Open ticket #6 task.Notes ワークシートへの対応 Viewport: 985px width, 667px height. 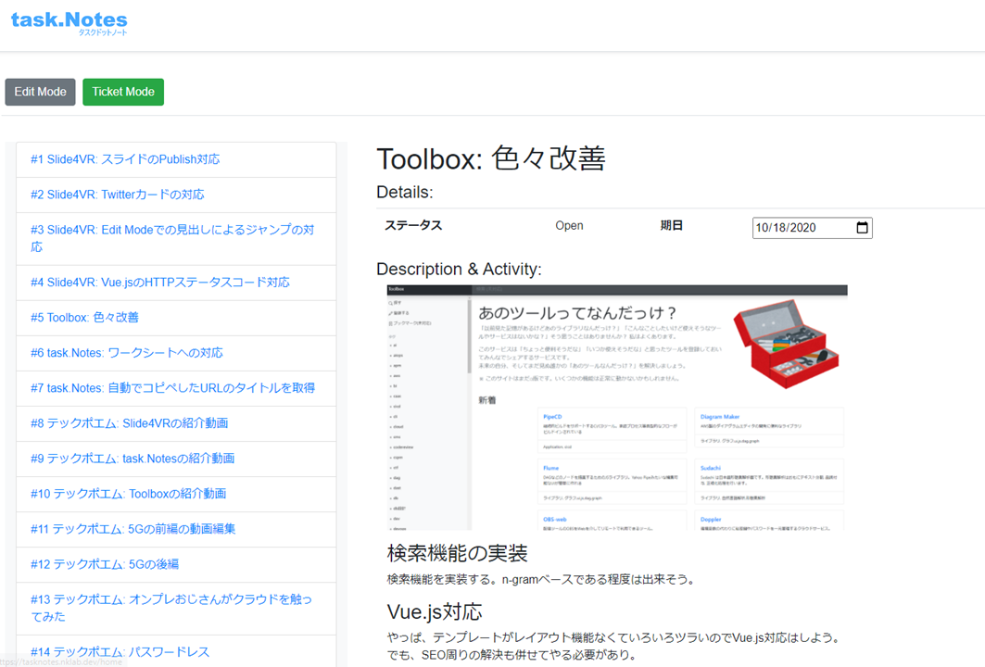176,353
